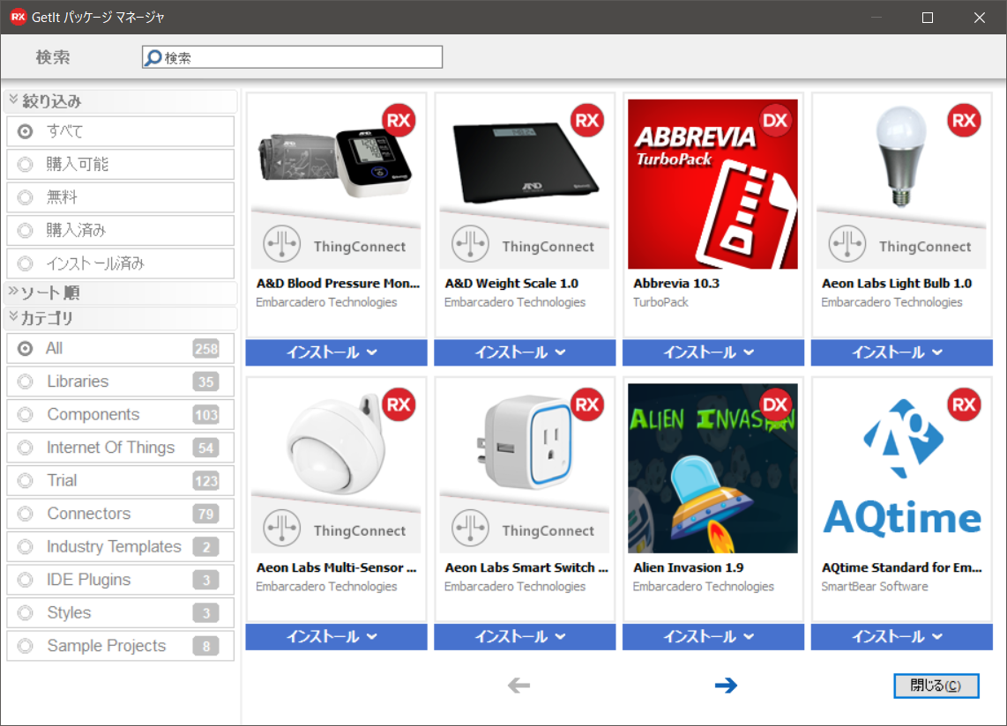Click the search magnifier icon
Viewport: 1007px width, 726px height.
click(153, 58)
